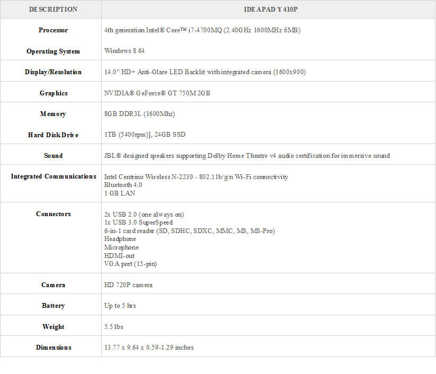The height and width of the screenshot is (374, 436).
Task: Click the Intel Core i7-4700MQ processor text
Action: pyautogui.click(x=202, y=31)
